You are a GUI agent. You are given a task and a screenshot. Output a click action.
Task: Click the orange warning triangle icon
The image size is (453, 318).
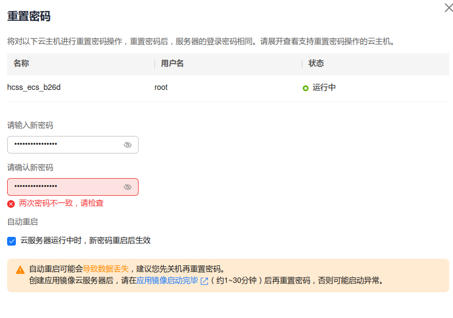click(x=20, y=270)
